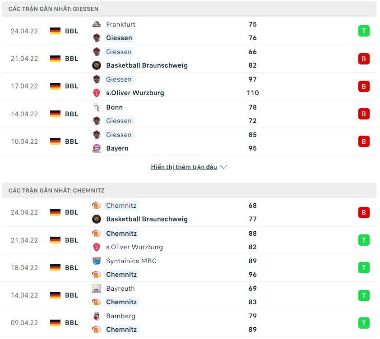The width and height of the screenshot is (380, 339).
Task: Click the green T badge for Frankfurt vs Giessen
Action: pyautogui.click(x=364, y=31)
